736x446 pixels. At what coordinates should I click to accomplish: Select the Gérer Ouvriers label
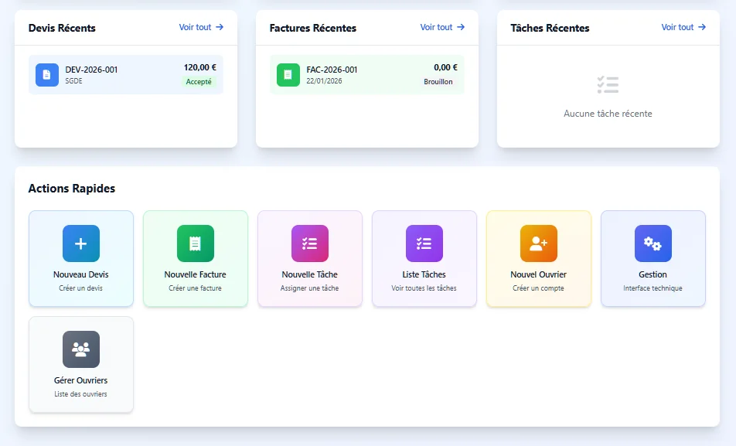[80, 380]
